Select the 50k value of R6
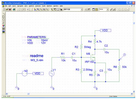The image size is (136, 99). tap(124, 67)
